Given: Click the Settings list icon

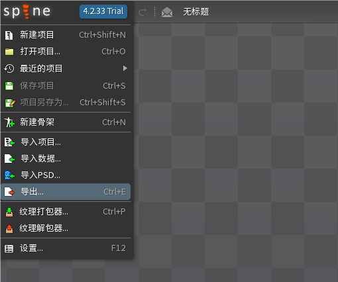Looking at the screenshot, I should [x=9, y=249].
